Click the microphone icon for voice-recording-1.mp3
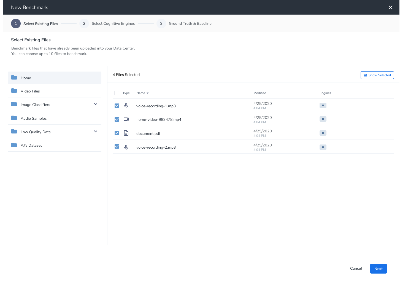This screenshot has height=292, width=400. coord(126,106)
